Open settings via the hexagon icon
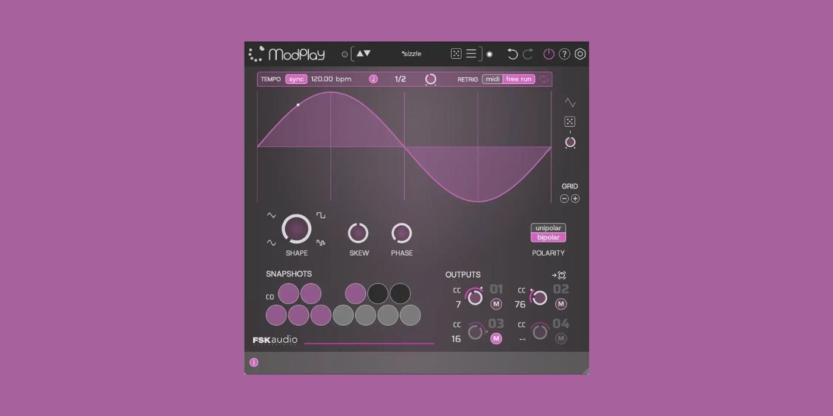Screen dimensions: 833x416 [x=580, y=54]
